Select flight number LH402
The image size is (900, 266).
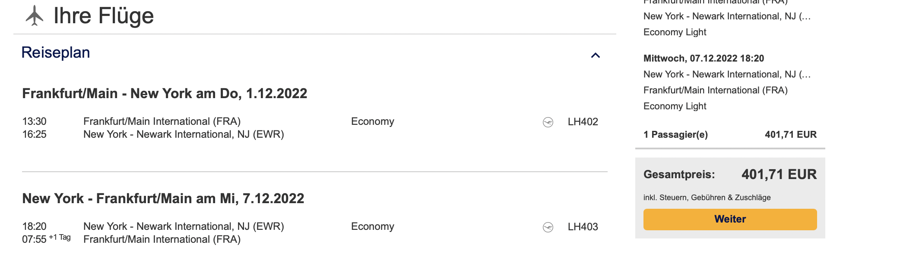tap(583, 122)
